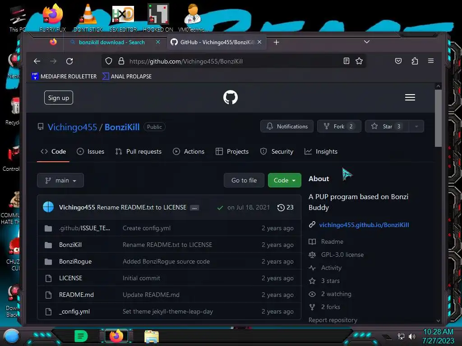Bookmark this page with the star icon

[359, 61]
